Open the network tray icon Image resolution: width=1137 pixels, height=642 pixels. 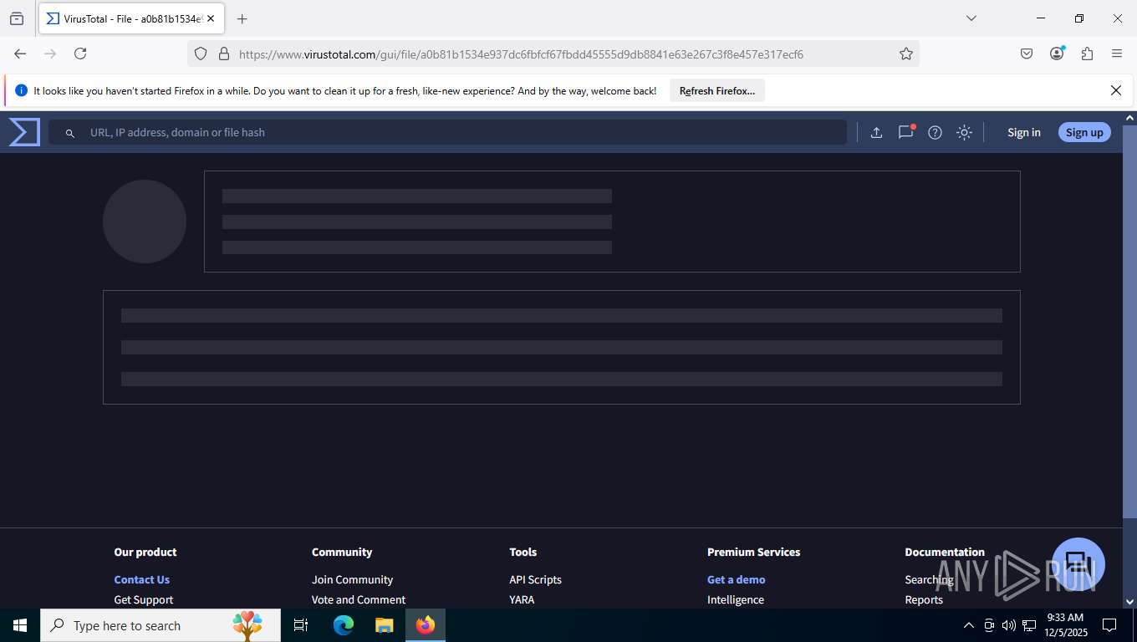pyautogui.click(x=1029, y=625)
